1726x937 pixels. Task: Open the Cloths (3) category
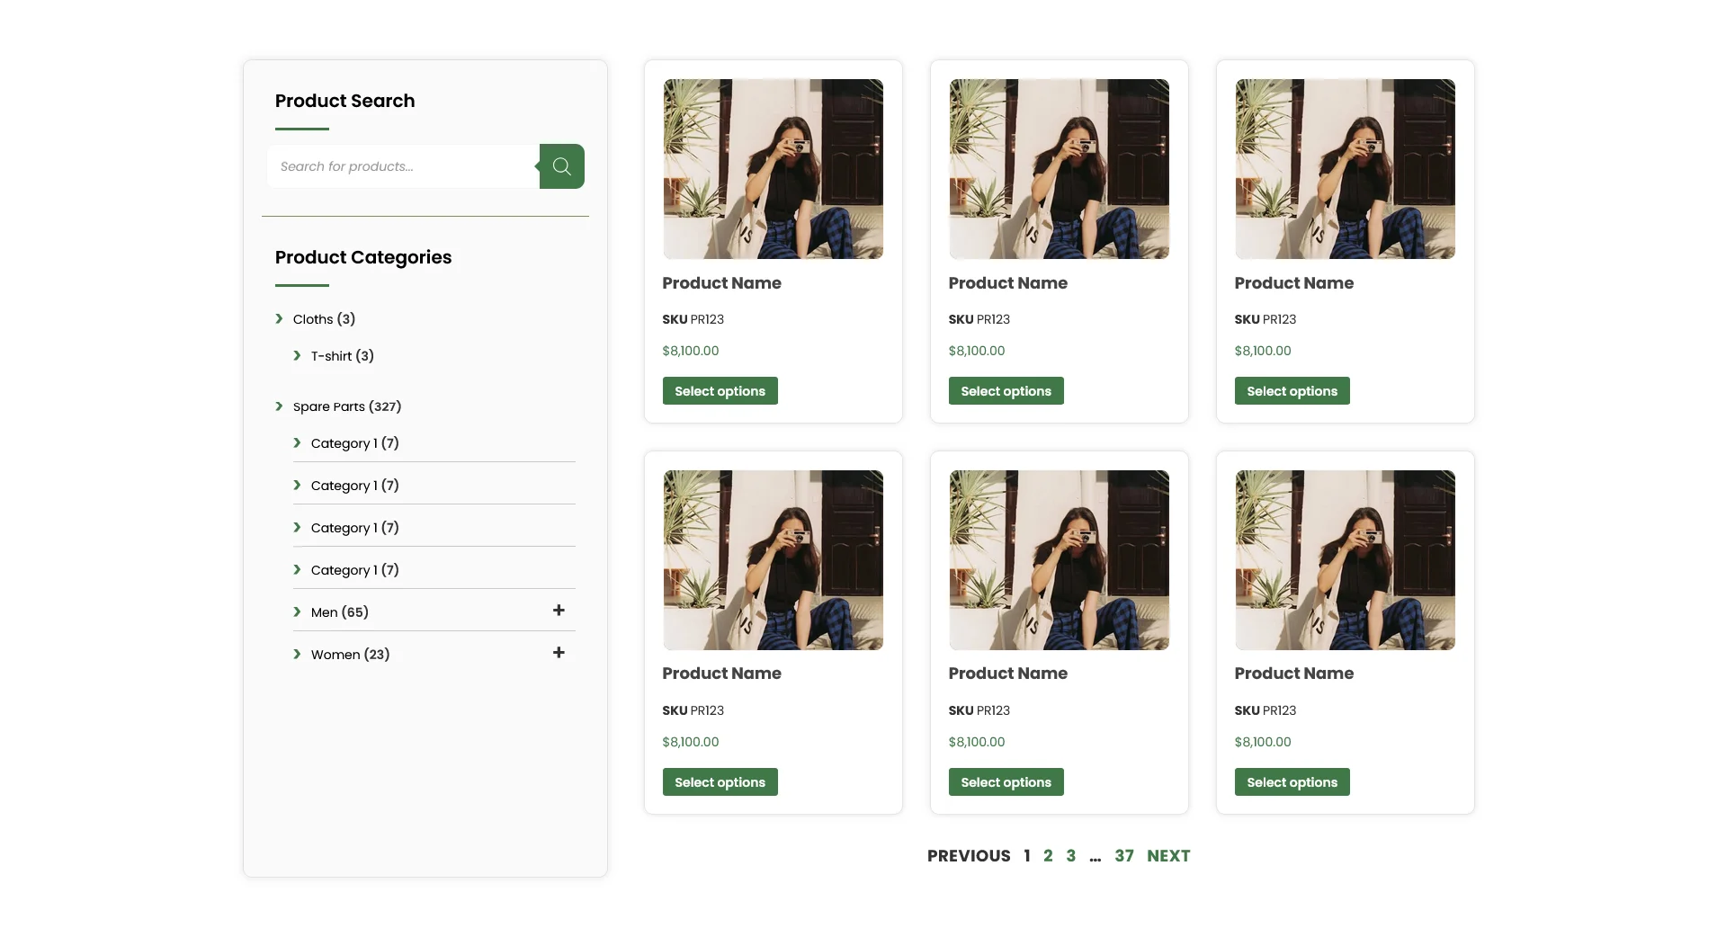coord(324,319)
